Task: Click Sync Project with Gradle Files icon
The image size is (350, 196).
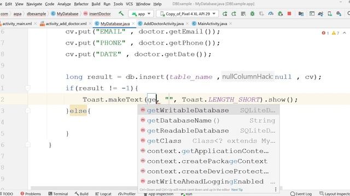Action: (x=320, y=14)
